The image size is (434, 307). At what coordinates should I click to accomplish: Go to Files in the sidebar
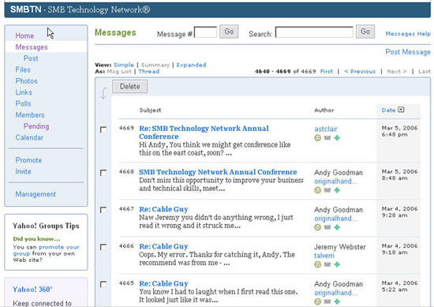(23, 69)
